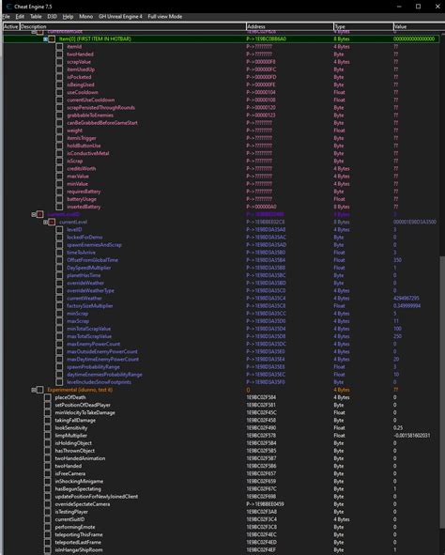
Task: Select the batteryUsage row
Action: click(82, 199)
